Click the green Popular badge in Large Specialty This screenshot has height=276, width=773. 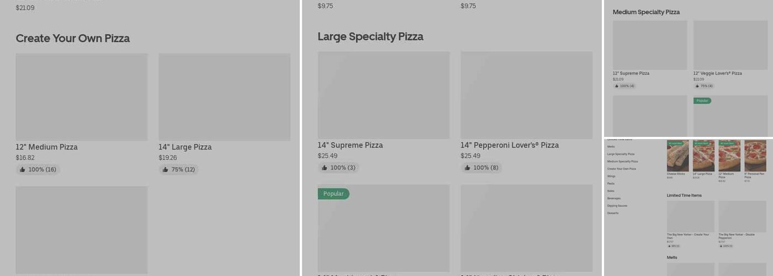tap(333, 194)
